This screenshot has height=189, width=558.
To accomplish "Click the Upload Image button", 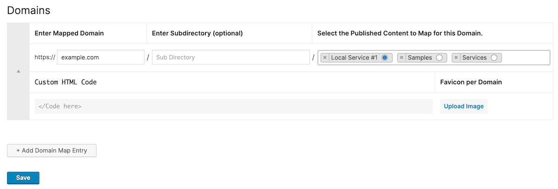I will 464,106.
